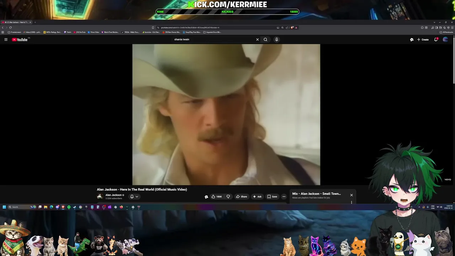
Task: Open the Windows Start button
Action: pyautogui.click(x=4, y=207)
